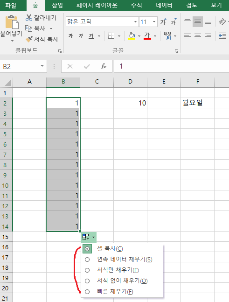The image size is (229, 302).
Task: Apply yellow fill color bucket
Action: point(132,36)
